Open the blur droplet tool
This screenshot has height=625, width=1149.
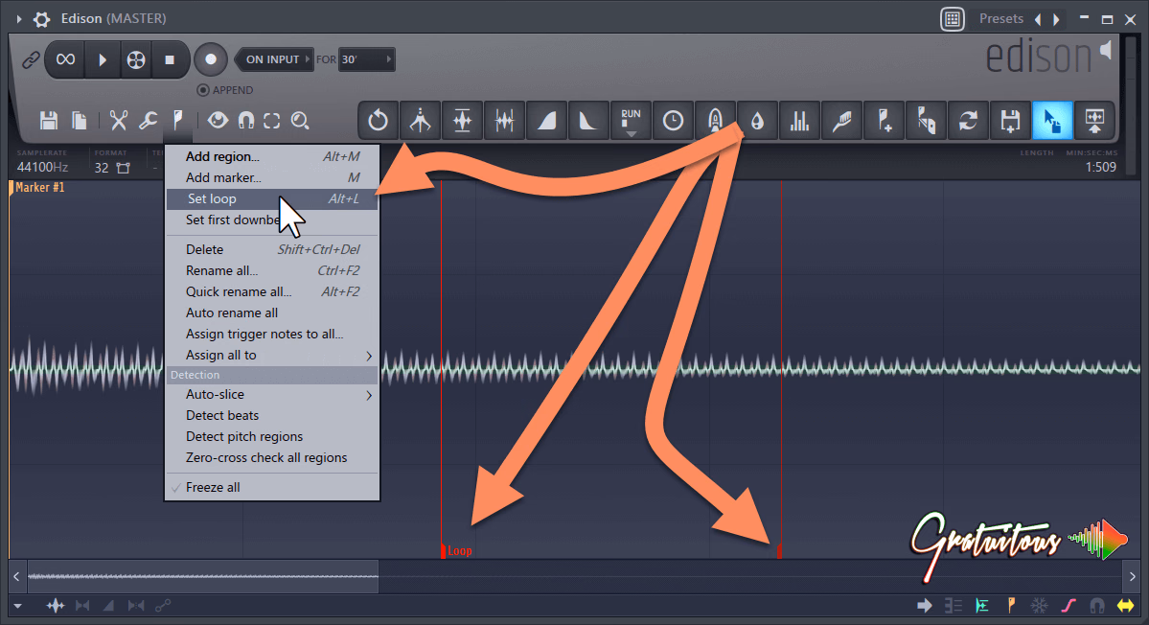coord(757,120)
